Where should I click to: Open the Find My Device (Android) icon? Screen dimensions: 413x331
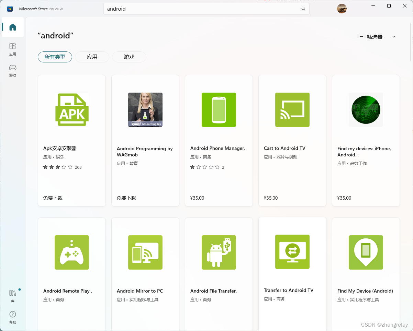tap(366, 252)
